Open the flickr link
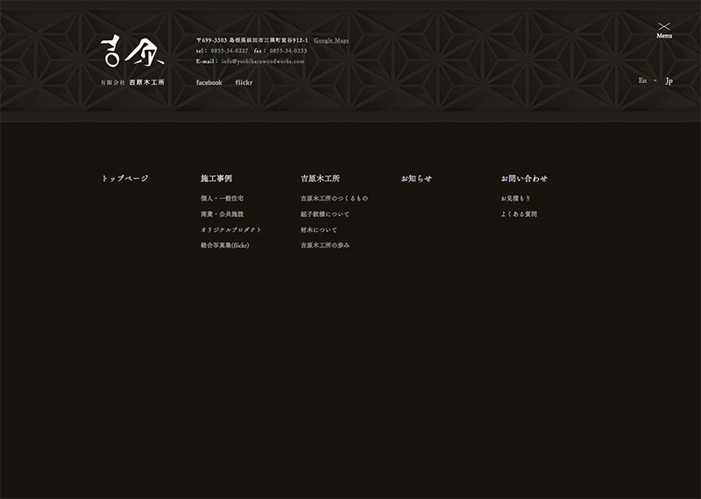 coord(244,82)
